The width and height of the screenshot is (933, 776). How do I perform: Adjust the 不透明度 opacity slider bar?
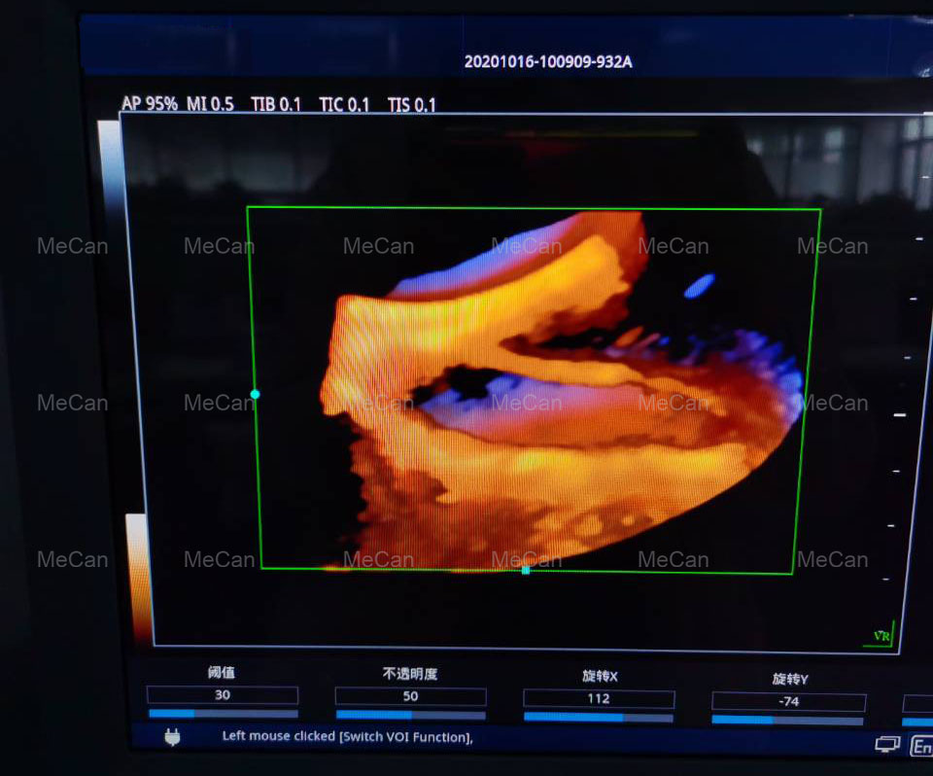pos(410,715)
